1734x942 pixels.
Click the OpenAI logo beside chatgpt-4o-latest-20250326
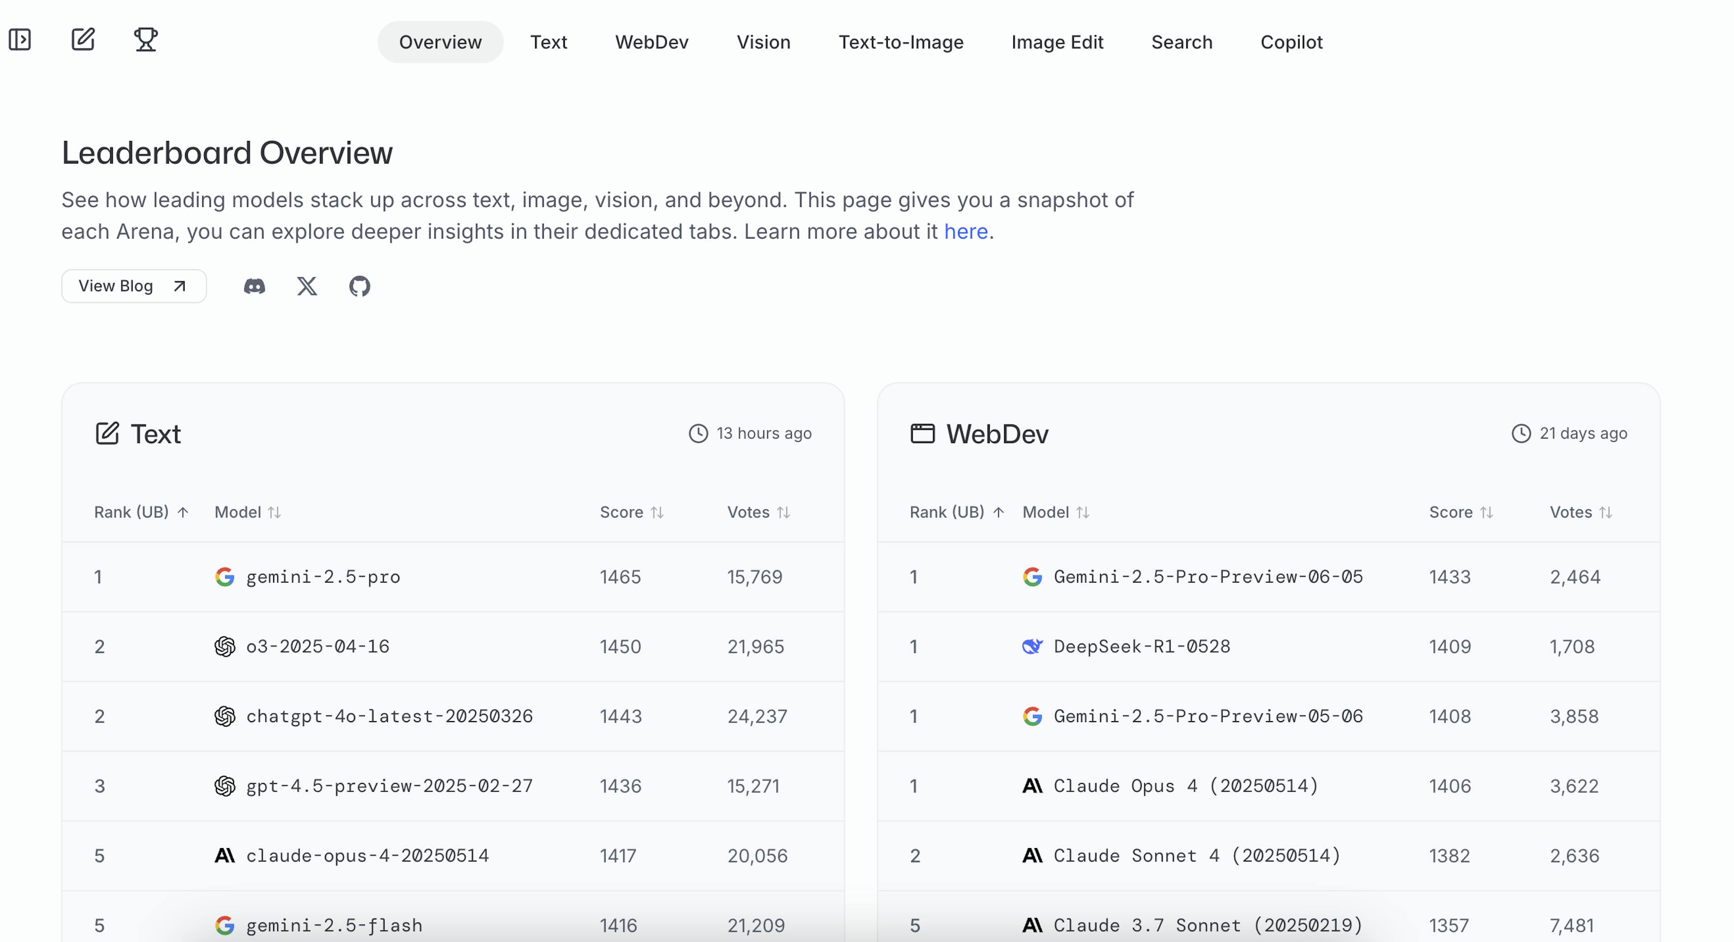point(225,716)
